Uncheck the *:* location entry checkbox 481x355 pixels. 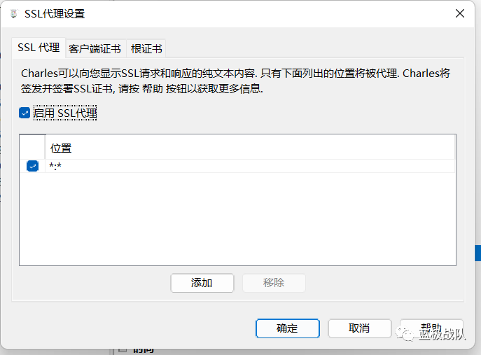point(32,166)
